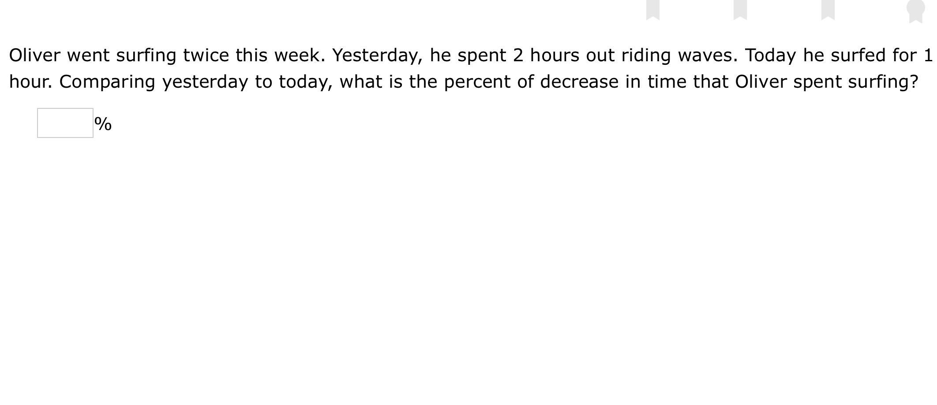The image size is (937, 405).
Task: Click the third gray bookmark ribbon icon
Action: (x=828, y=10)
